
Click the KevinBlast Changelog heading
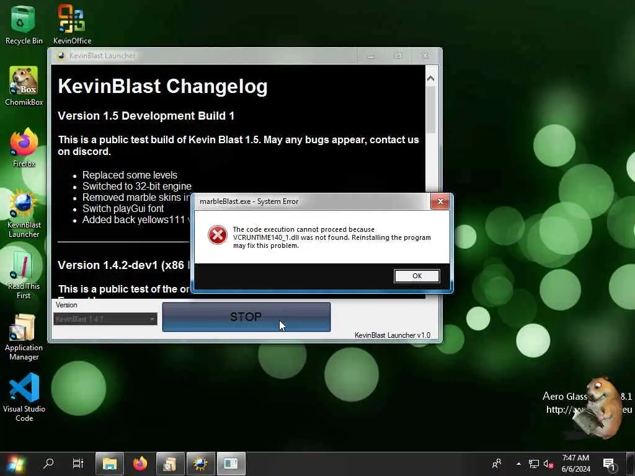click(x=163, y=87)
